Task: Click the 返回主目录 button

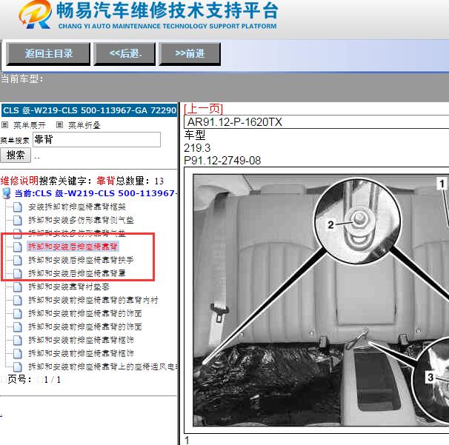Action: [48, 54]
